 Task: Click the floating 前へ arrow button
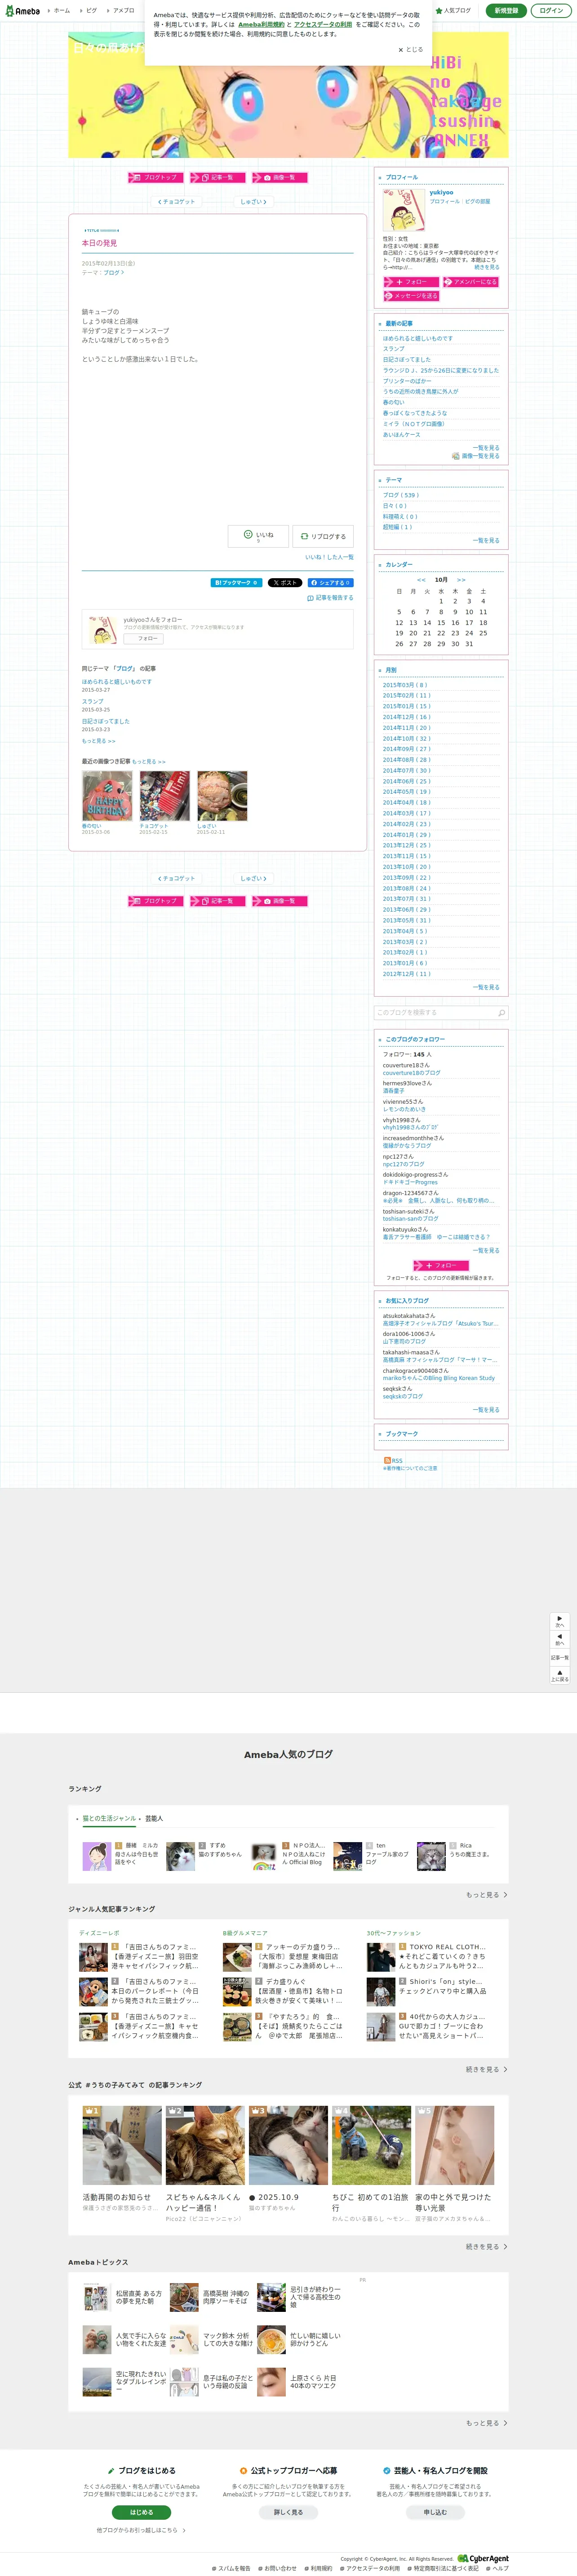[560, 1639]
